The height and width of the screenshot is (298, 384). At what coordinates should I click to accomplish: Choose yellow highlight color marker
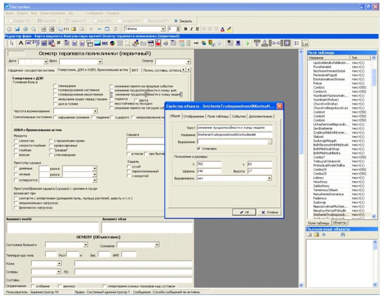[229, 29]
